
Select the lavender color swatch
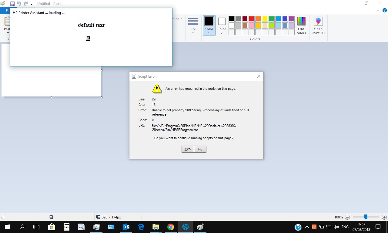click(x=292, y=25)
